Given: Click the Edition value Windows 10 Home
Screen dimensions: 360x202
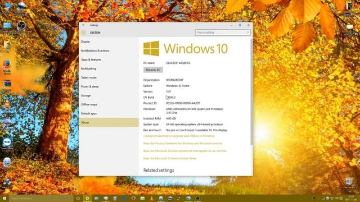Looking at the screenshot, I should point(178,86).
